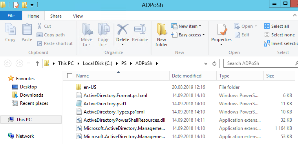Select the ActiveDirectory.psd1 file

105,104
